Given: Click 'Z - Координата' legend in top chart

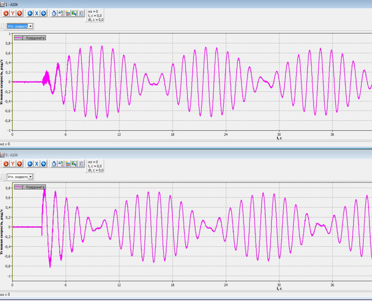Looking at the screenshot, I should click(30, 38).
